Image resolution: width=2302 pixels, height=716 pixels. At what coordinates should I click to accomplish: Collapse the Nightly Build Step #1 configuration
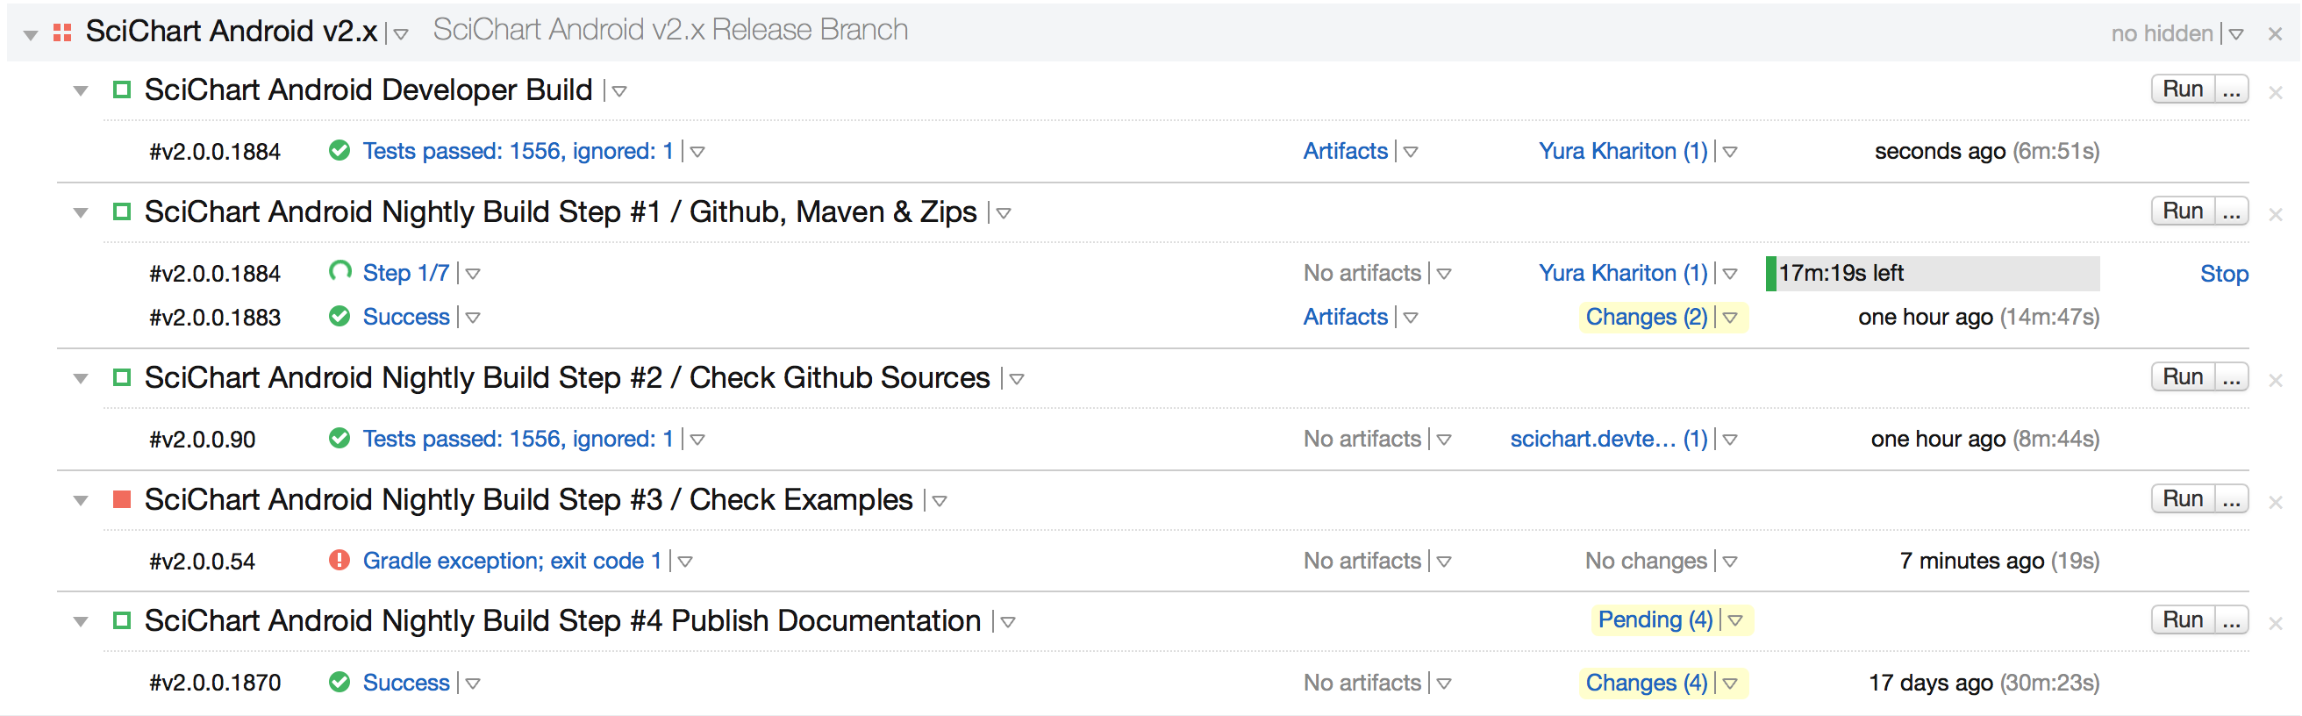81,212
